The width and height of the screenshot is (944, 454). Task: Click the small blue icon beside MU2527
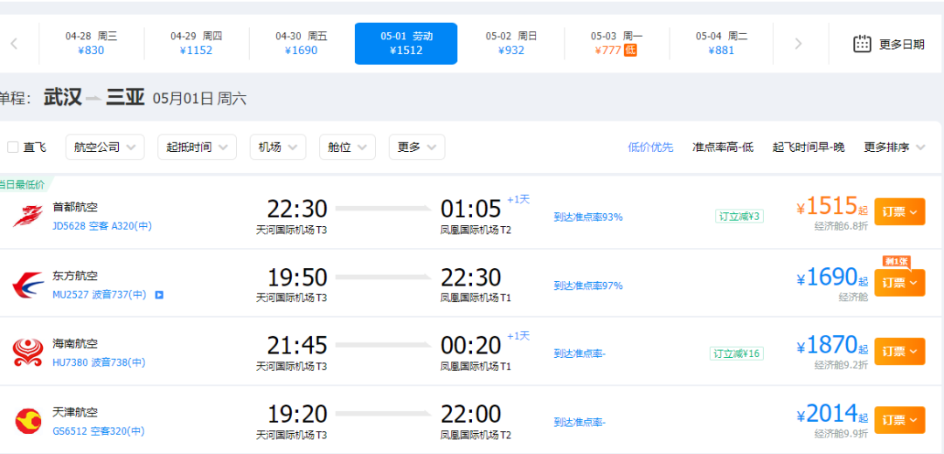159,295
